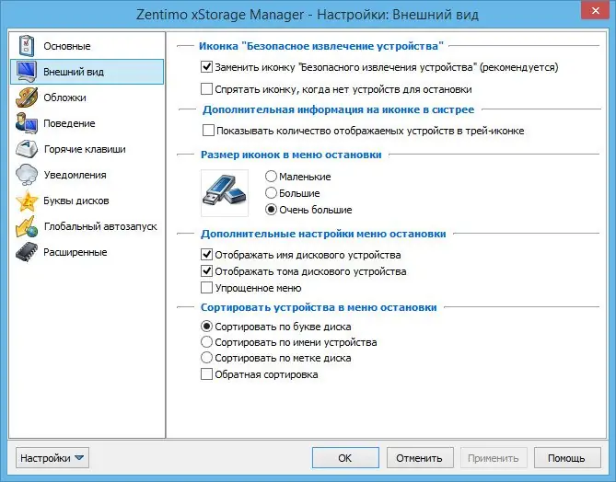Open the Расширенные chip icon

[x=26, y=252]
